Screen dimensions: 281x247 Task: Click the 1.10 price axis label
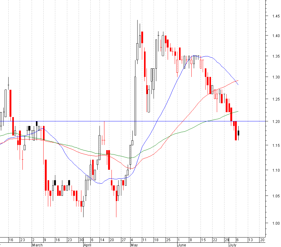276,170
